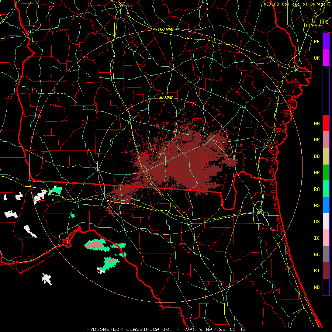This screenshot has width=332, height=332.
Task: Click the RA legend label
Action: click(x=317, y=189)
